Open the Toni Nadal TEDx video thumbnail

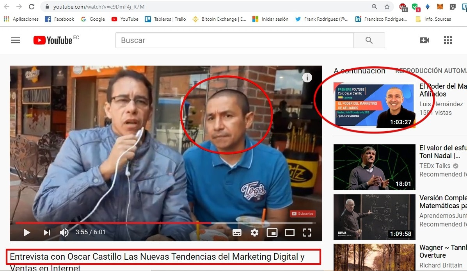(375, 167)
